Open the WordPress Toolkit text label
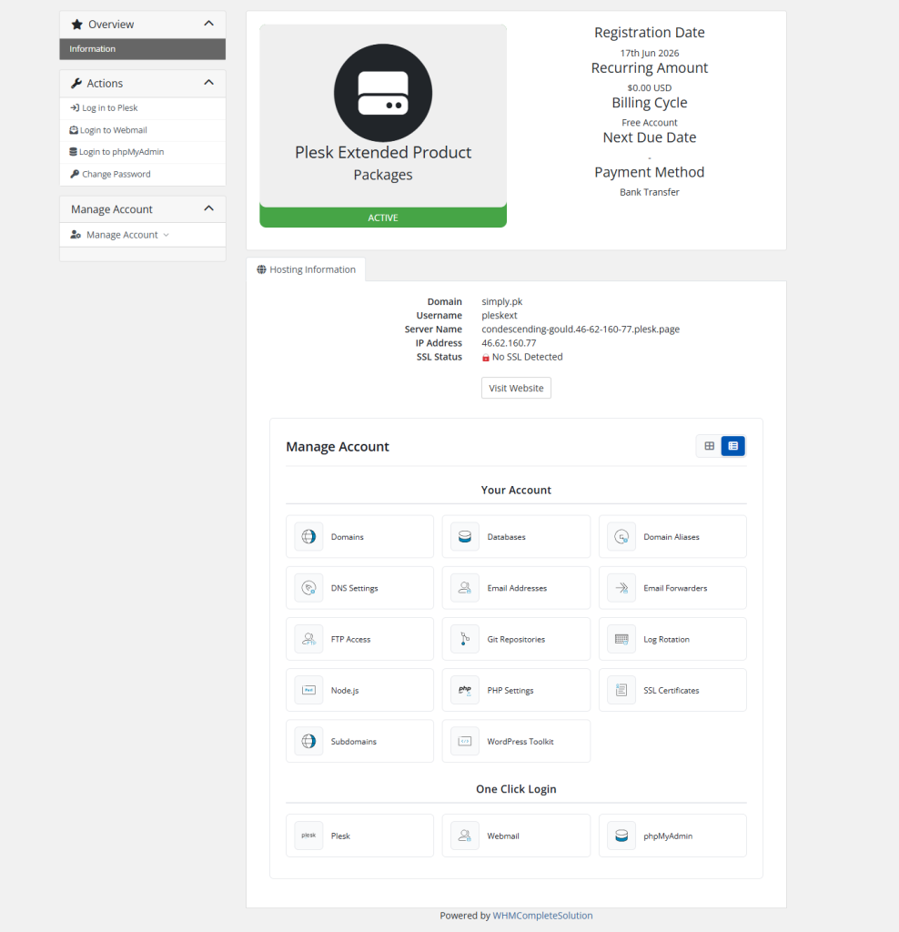The width and height of the screenshot is (899, 932). 520,741
